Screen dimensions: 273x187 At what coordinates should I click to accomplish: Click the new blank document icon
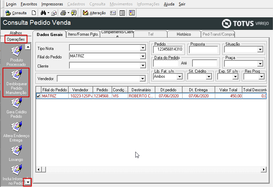(x=34, y=13)
